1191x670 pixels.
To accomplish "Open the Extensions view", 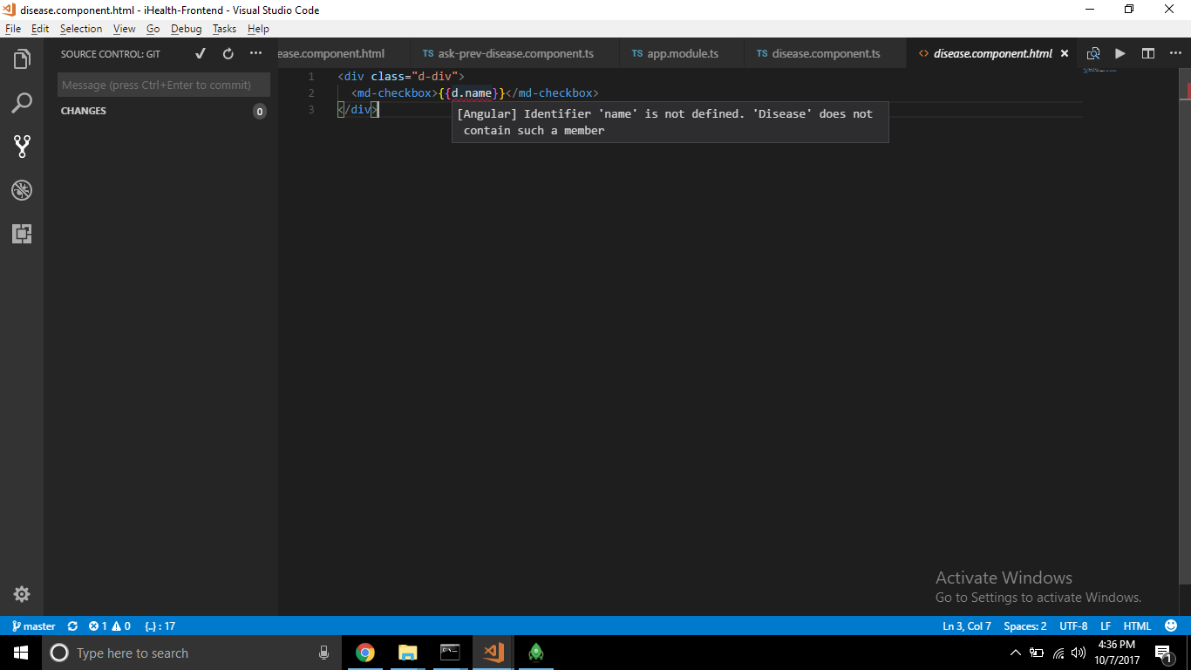I will pyautogui.click(x=22, y=234).
